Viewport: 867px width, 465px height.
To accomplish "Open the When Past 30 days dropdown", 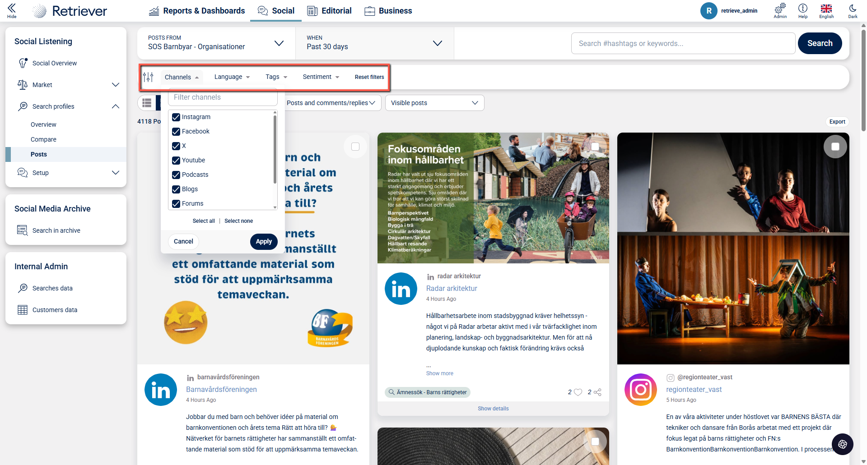I will pyautogui.click(x=374, y=43).
